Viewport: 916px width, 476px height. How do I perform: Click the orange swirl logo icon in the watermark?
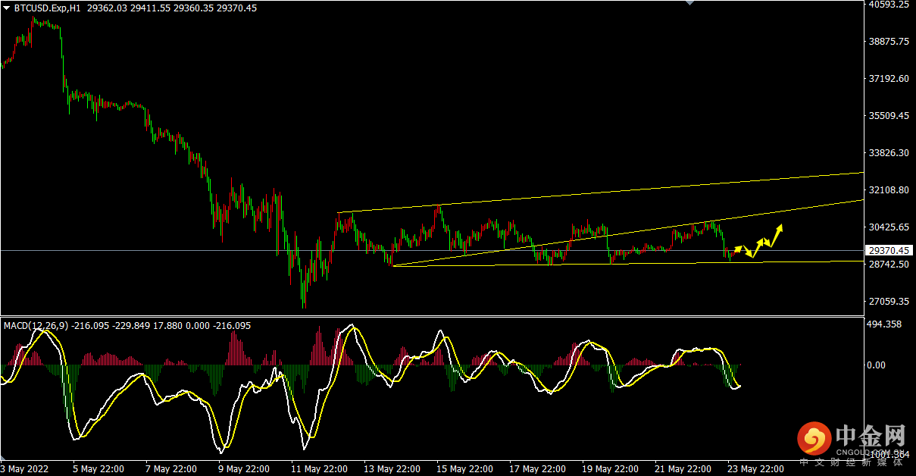[x=813, y=438]
